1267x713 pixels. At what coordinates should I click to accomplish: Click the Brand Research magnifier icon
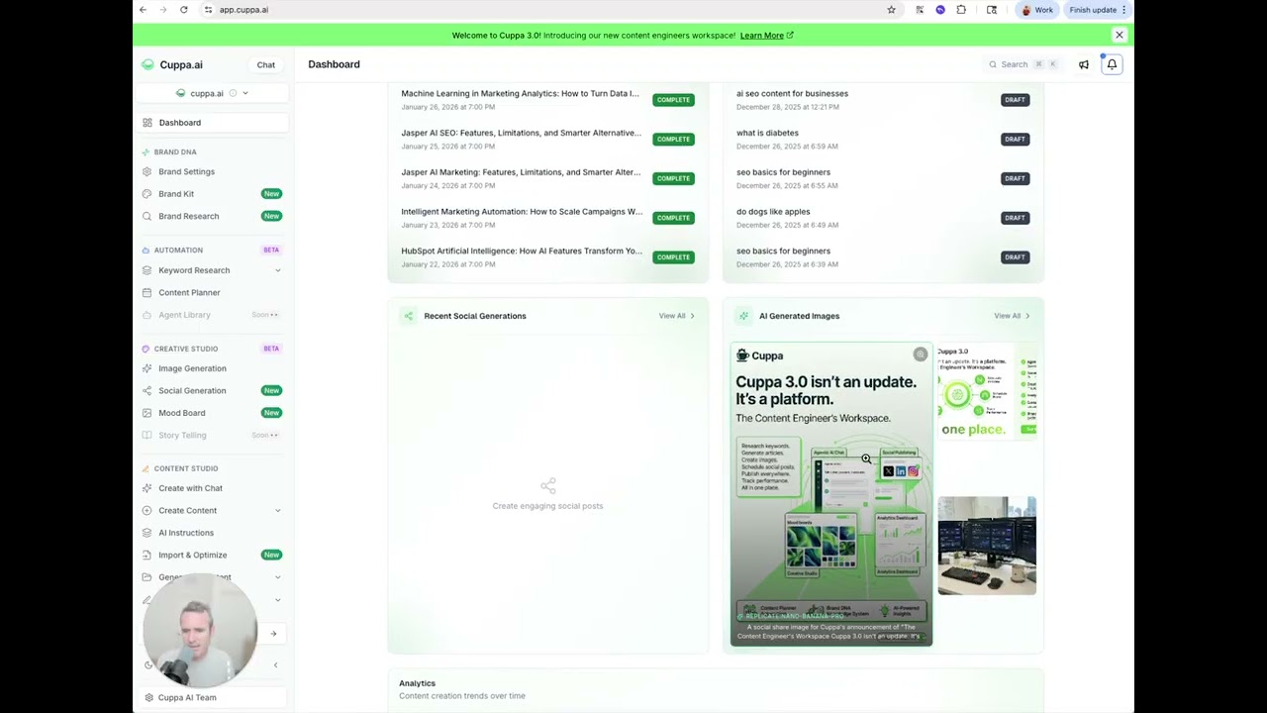[x=147, y=216]
